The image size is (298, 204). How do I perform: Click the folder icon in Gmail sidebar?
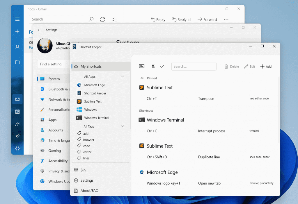[17, 62]
